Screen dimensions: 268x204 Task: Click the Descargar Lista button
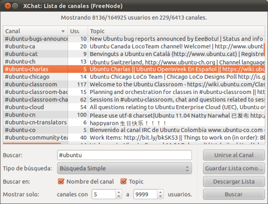(234, 182)
